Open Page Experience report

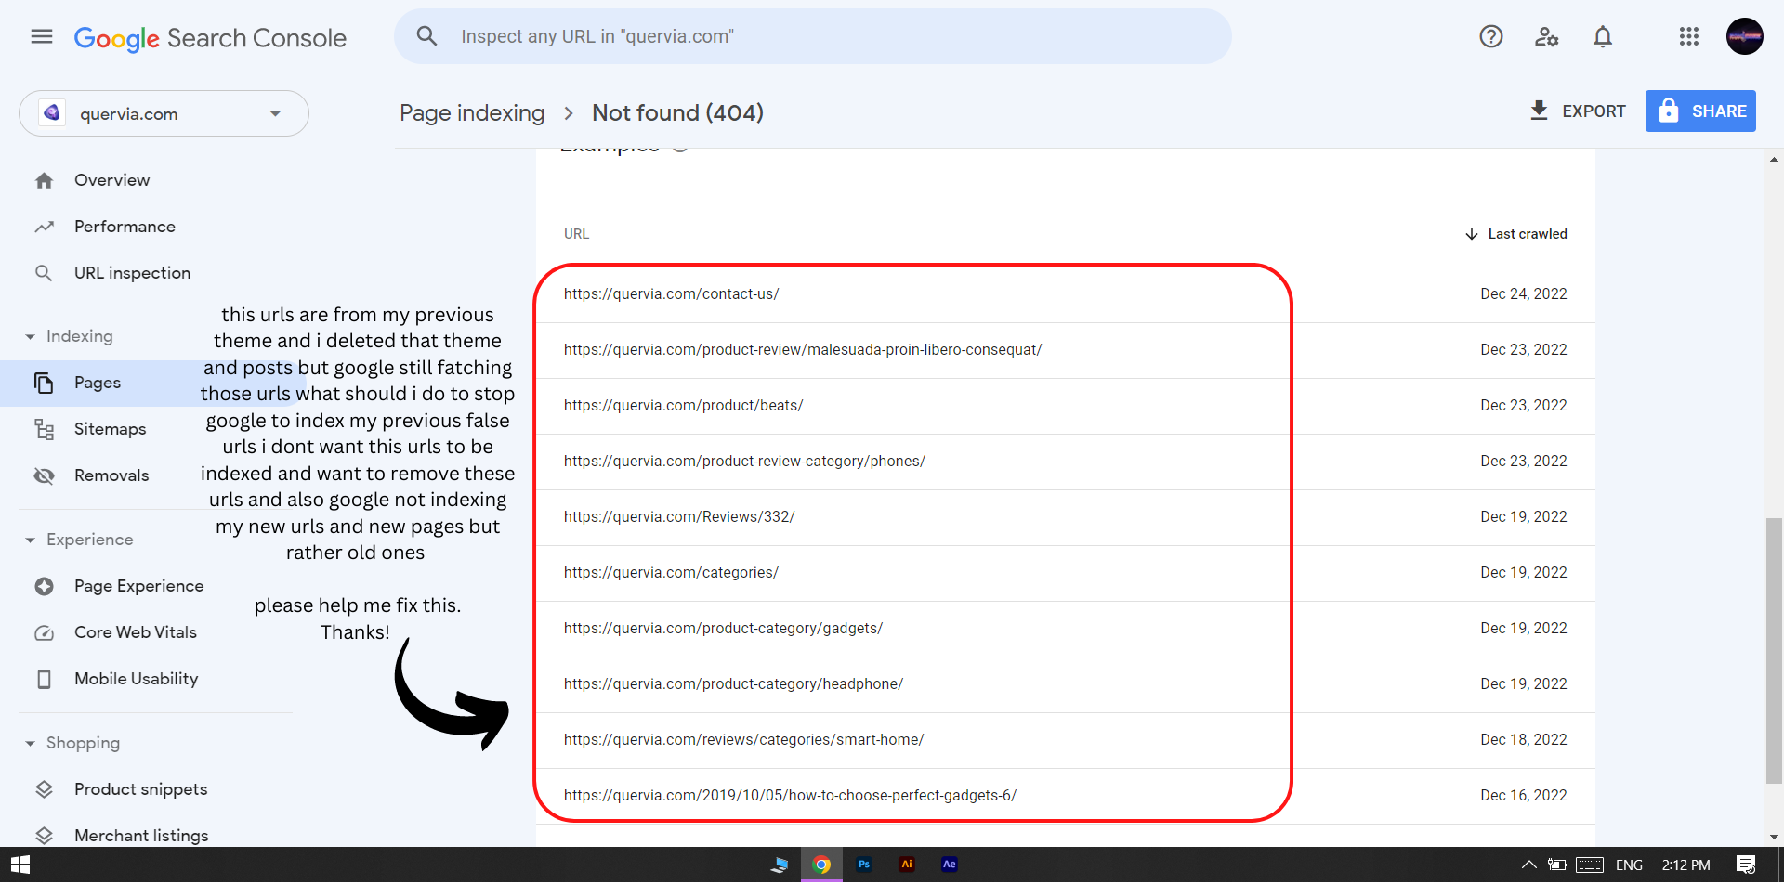[x=138, y=586]
